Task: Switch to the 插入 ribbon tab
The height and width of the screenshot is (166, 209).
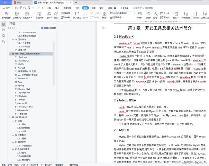Action: coord(57,8)
